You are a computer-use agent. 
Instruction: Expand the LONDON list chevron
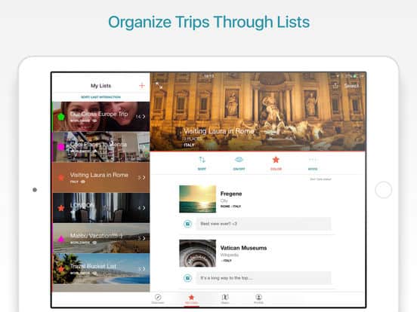(x=144, y=208)
